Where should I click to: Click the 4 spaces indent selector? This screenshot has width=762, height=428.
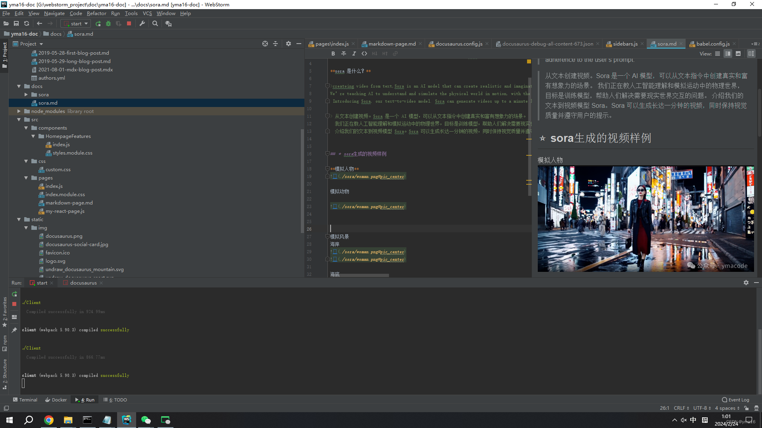pyautogui.click(x=727, y=408)
